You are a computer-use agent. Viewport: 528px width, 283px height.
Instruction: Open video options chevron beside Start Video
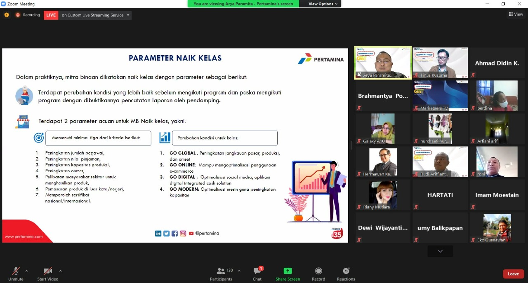(x=61, y=271)
